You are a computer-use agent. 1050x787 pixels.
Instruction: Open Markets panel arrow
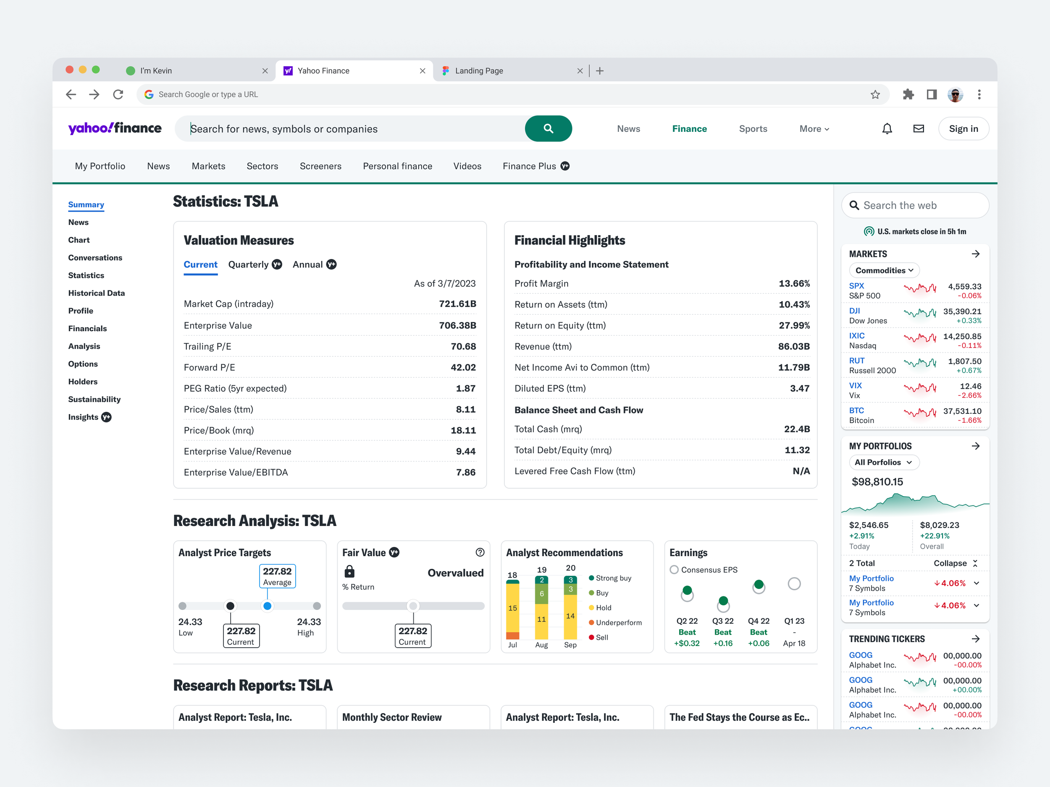976,254
